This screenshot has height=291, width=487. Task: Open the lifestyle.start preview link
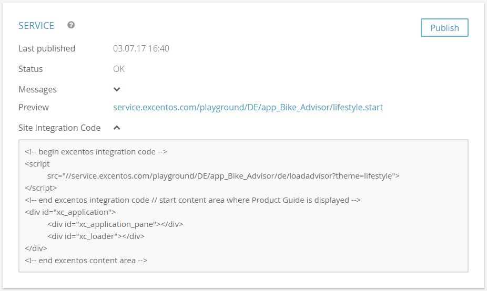click(x=248, y=107)
